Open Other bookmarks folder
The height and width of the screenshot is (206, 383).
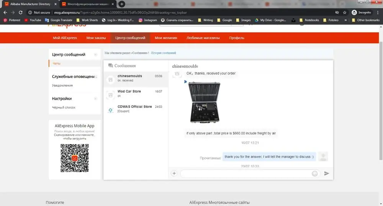[x=366, y=20]
